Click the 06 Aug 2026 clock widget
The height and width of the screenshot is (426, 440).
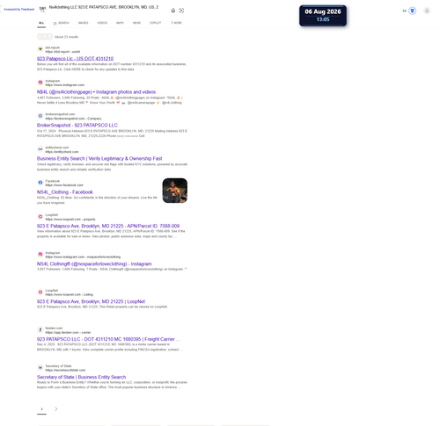pyautogui.click(x=323, y=16)
